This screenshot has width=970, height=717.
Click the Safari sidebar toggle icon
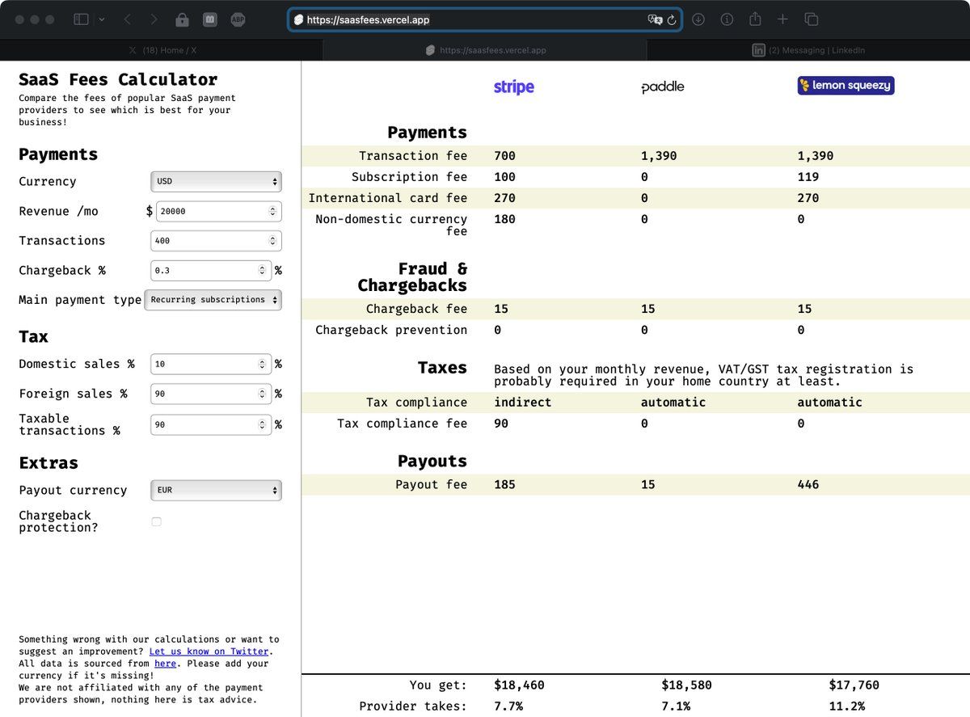pos(82,19)
